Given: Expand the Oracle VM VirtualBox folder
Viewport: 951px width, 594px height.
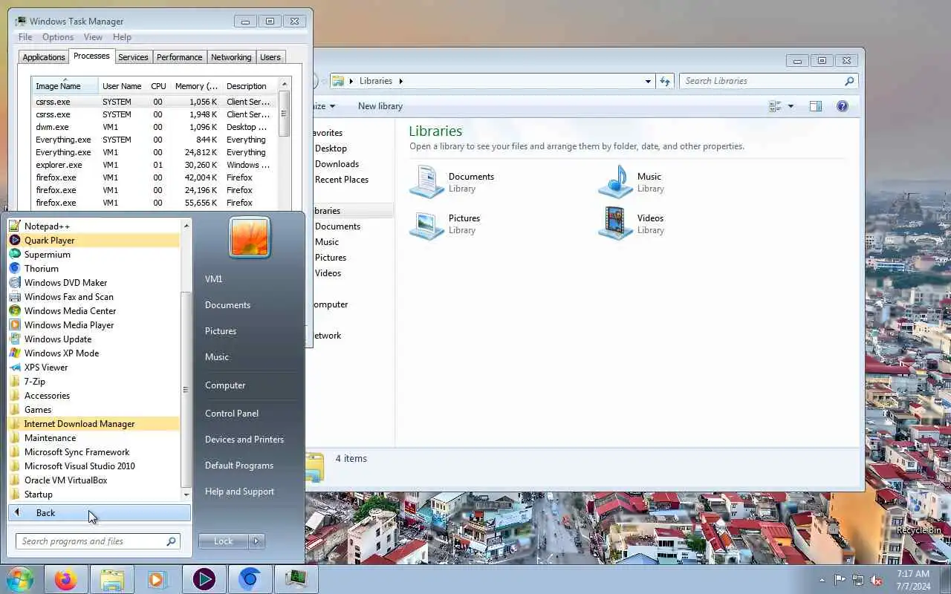Looking at the screenshot, I should pyautogui.click(x=94, y=480).
